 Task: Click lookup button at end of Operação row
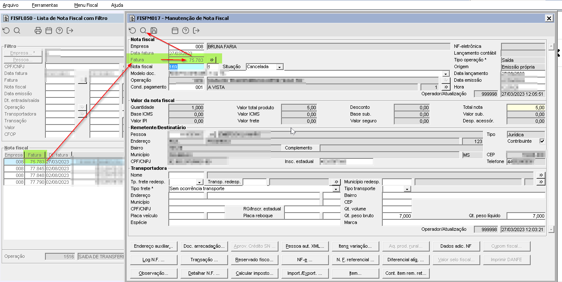(x=446, y=80)
